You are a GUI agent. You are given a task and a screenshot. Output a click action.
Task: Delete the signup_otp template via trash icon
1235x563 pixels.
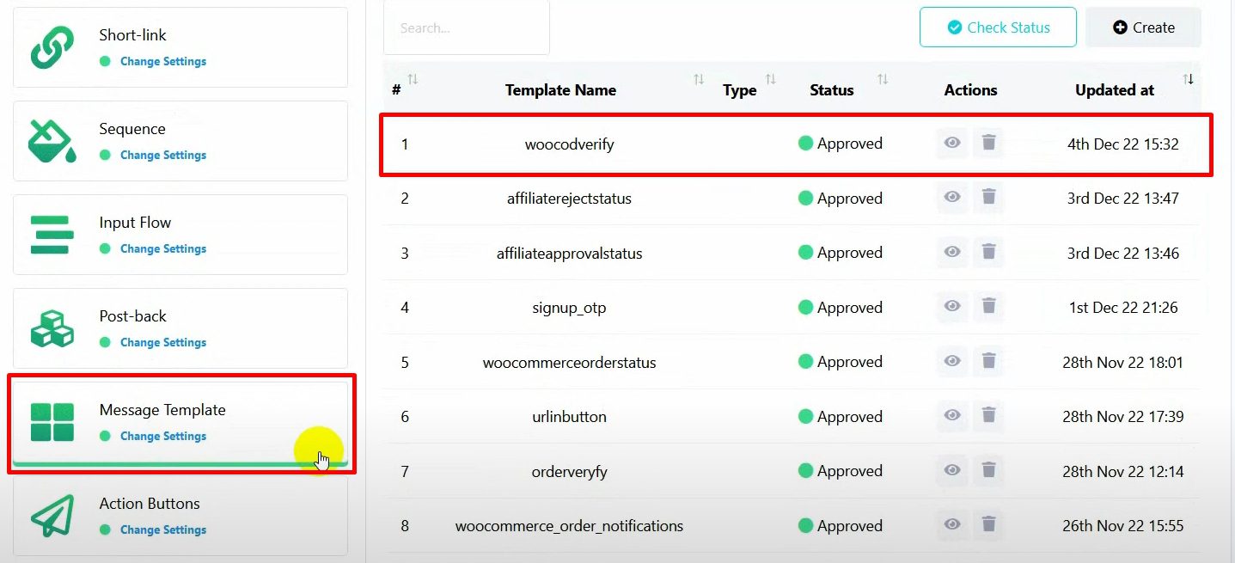pos(988,307)
